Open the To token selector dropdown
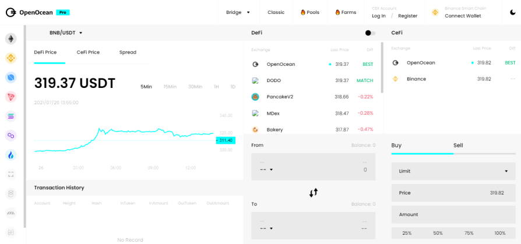The image size is (521, 244). pos(266,228)
